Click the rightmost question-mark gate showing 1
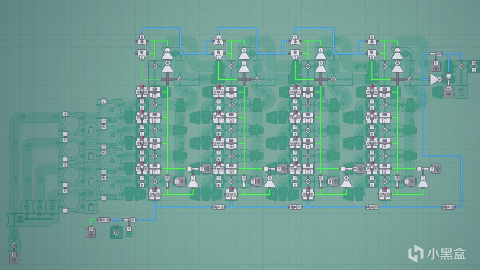 pos(372,54)
